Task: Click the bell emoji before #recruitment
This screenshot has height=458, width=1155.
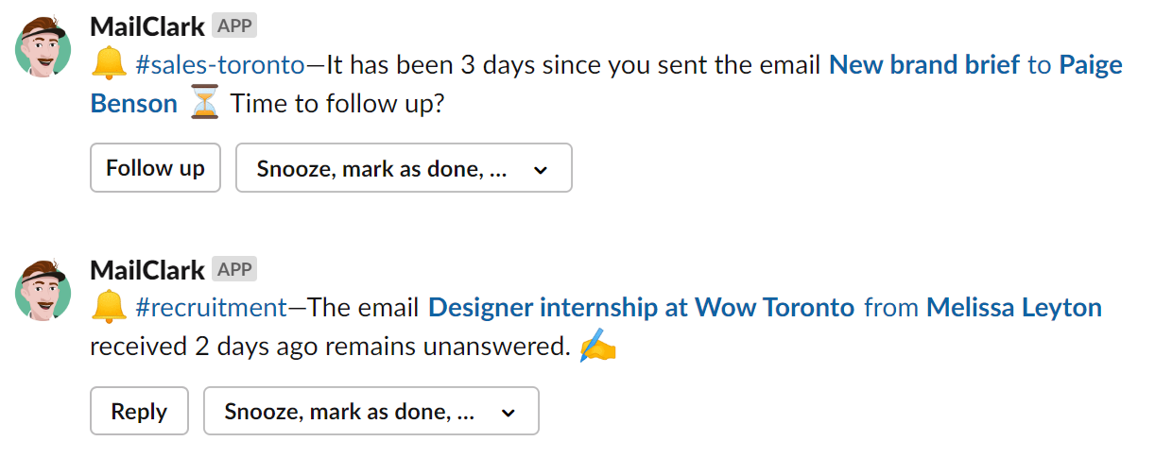Action: pos(109,308)
